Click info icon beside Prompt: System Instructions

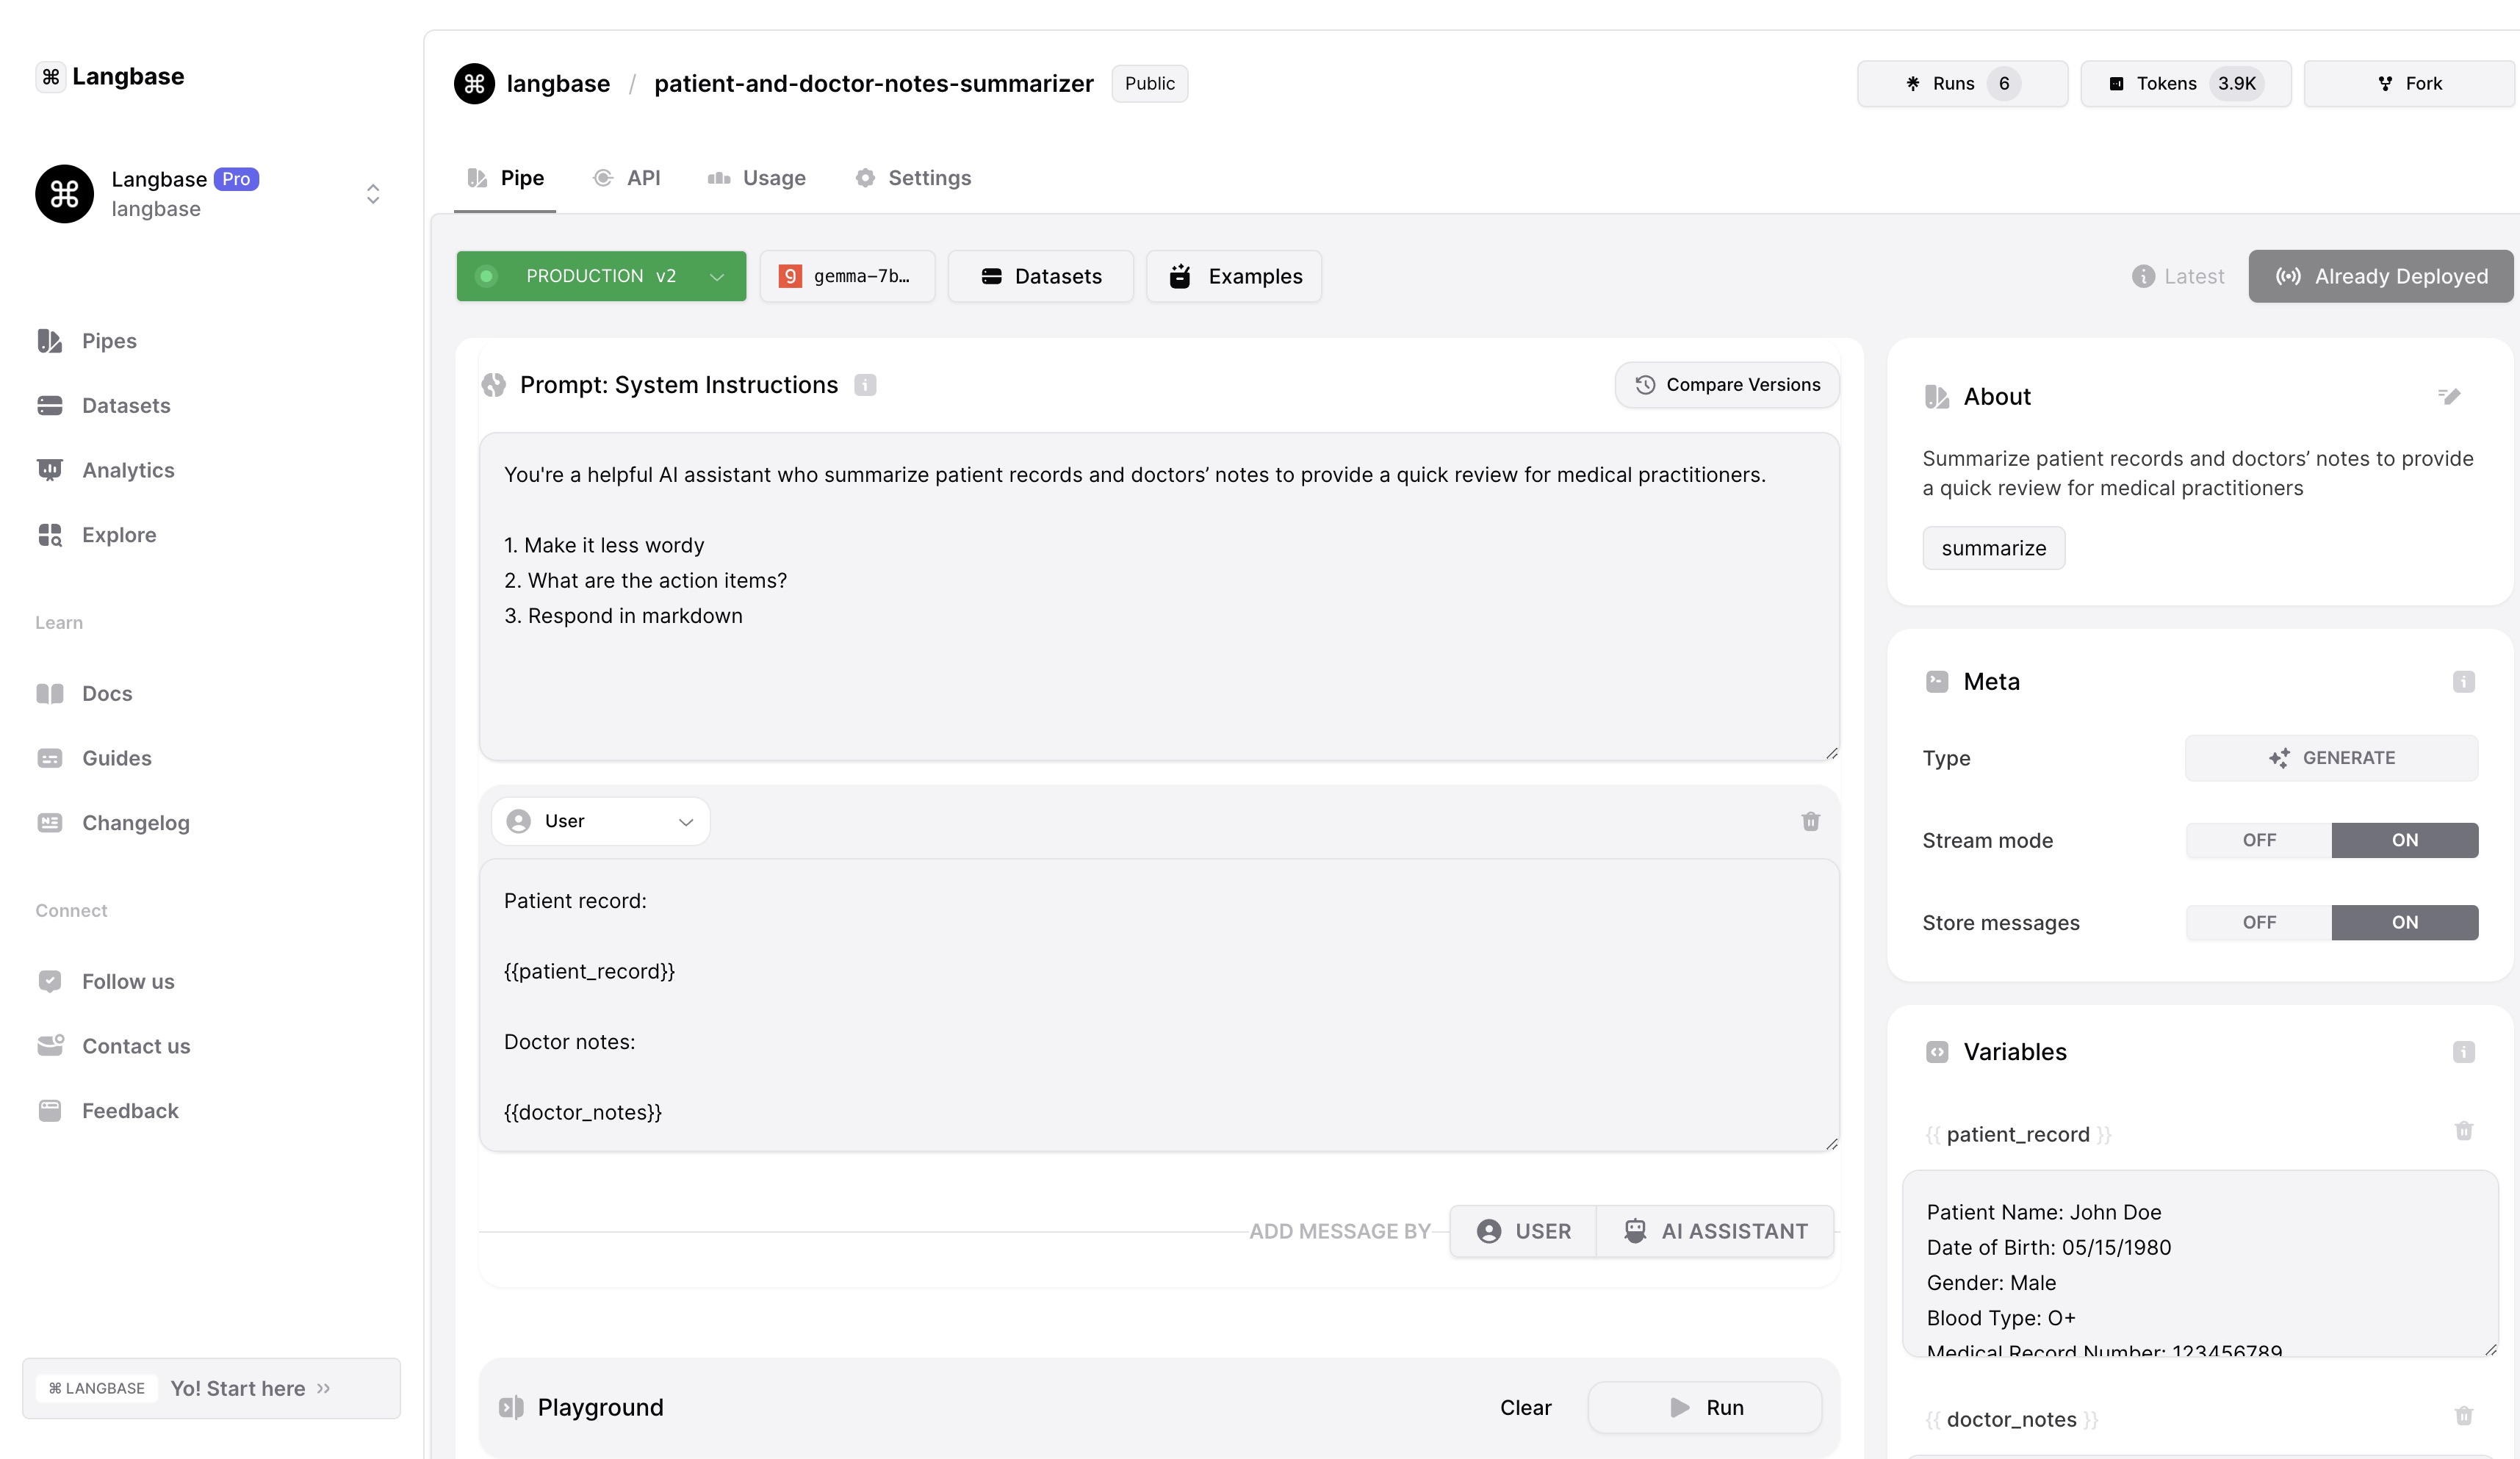(x=865, y=385)
